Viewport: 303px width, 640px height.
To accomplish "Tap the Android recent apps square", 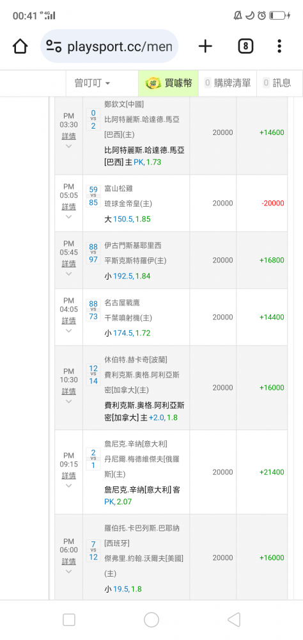I will click(69, 620).
